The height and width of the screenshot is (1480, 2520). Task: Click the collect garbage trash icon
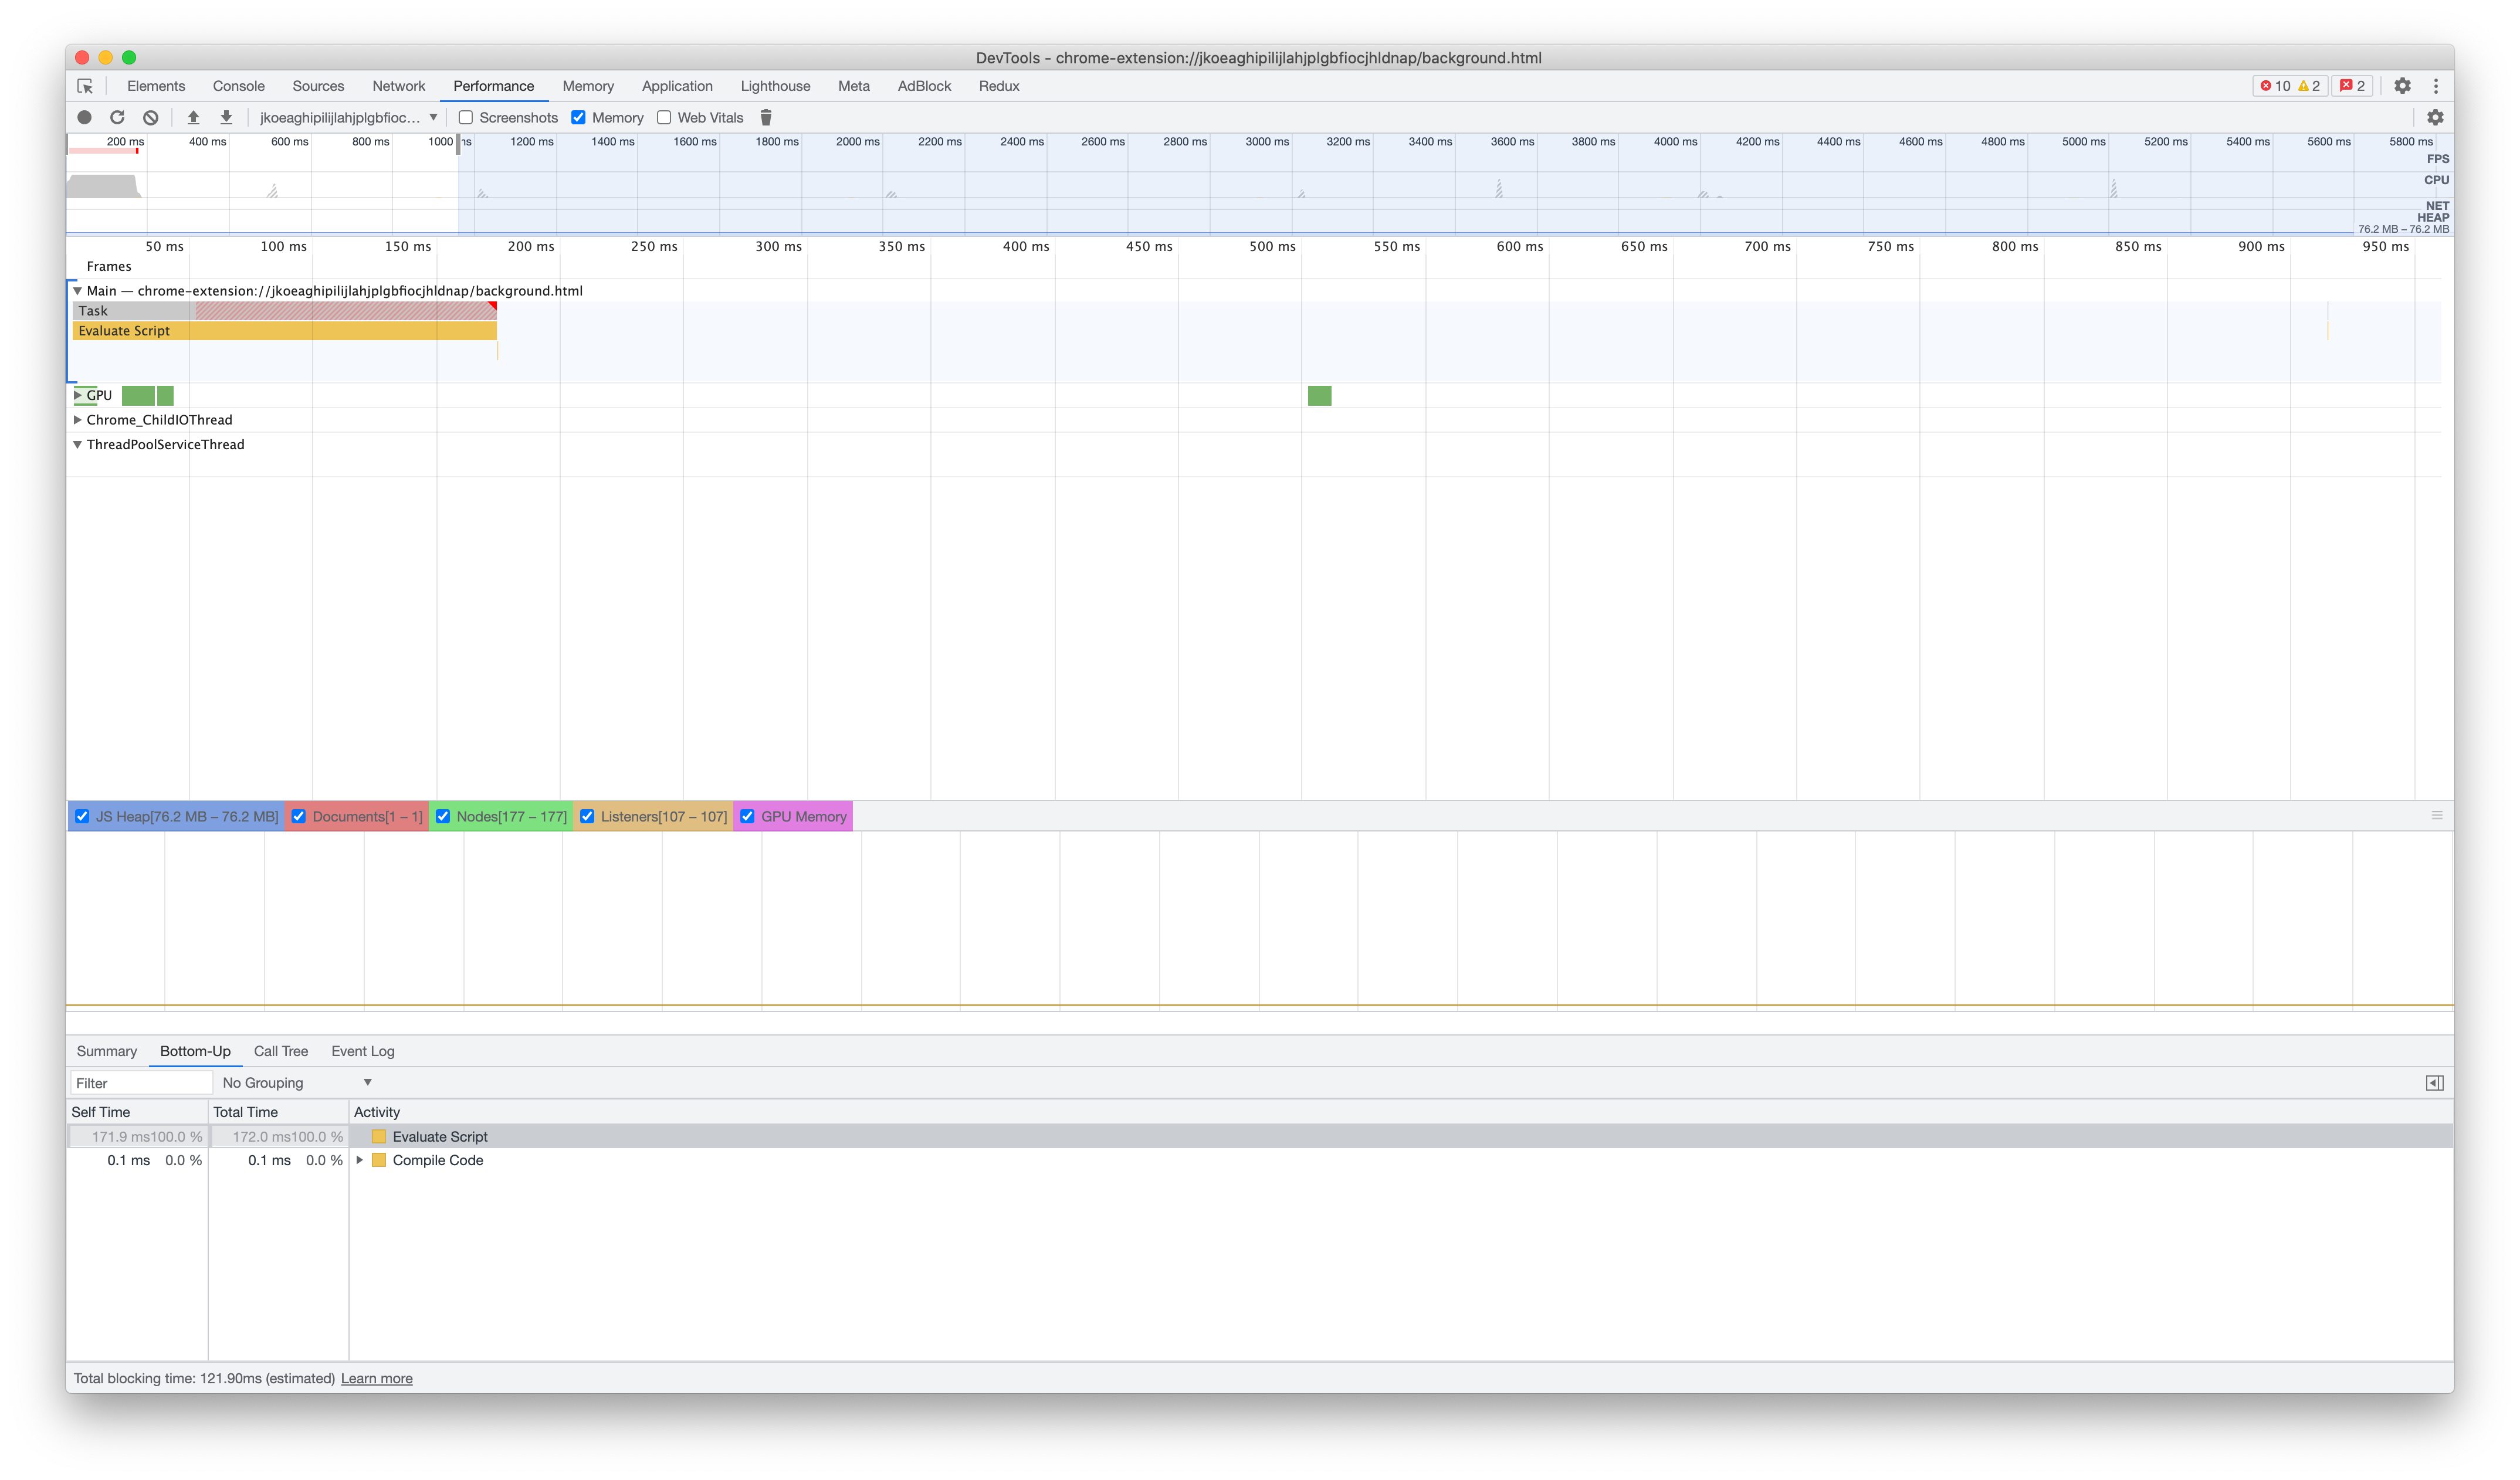tap(766, 117)
